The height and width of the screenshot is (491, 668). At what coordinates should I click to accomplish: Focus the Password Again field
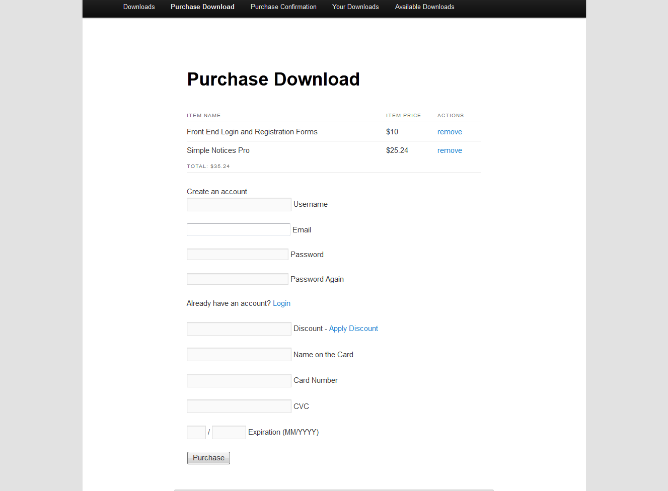pos(238,279)
